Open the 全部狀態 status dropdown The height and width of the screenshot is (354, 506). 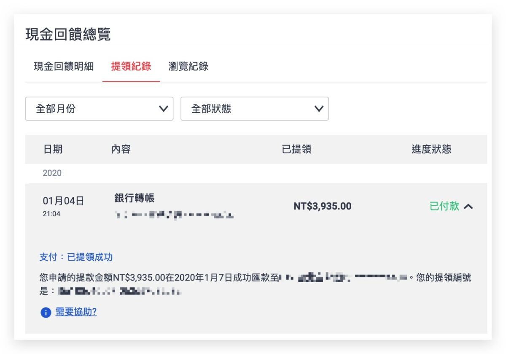(x=254, y=109)
